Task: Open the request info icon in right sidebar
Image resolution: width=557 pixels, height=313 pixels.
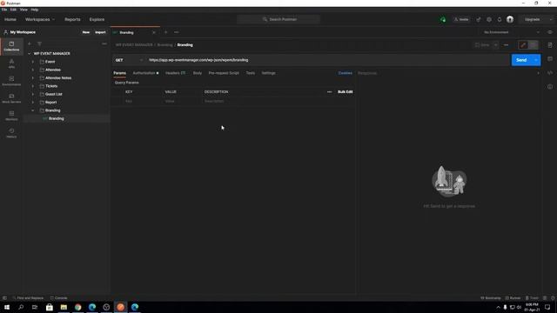Action: click(x=550, y=87)
